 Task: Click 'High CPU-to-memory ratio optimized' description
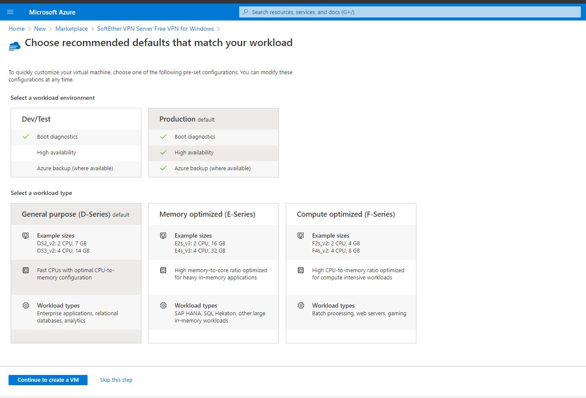click(x=358, y=274)
